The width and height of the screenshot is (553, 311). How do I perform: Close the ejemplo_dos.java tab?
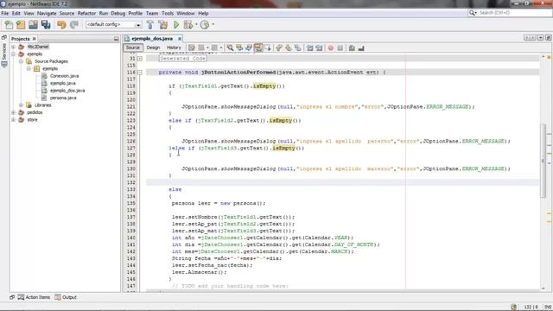point(180,38)
